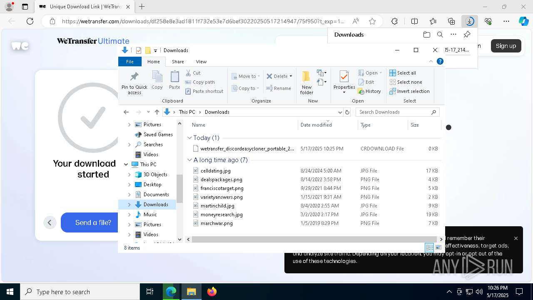Switch to Large icons view layout
This screenshot has height=300, width=533.
pyautogui.click(x=438, y=247)
